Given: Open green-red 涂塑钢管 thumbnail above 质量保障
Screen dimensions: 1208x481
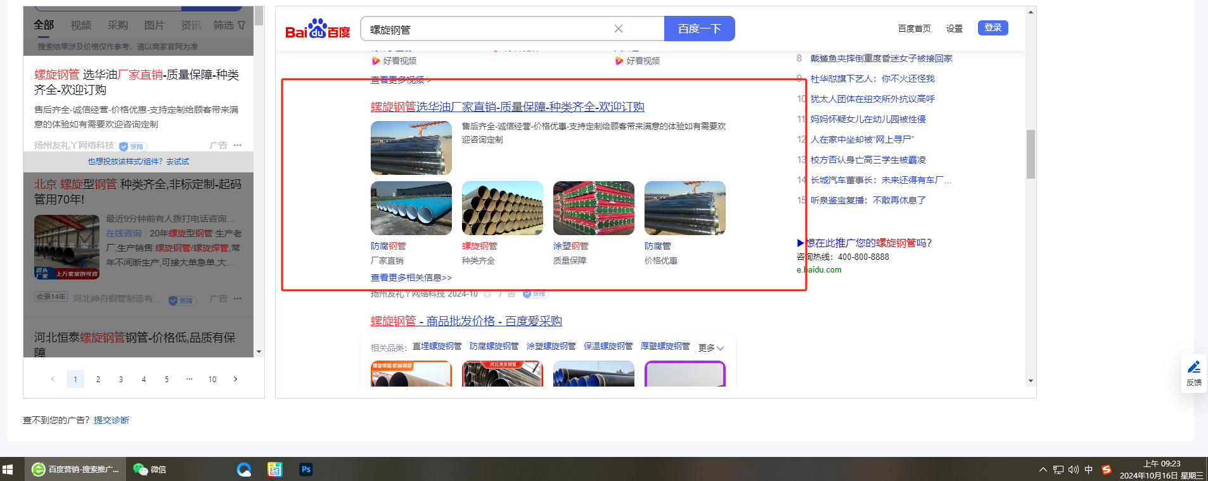Looking at the screenshot, I should (x=594, y=208).
